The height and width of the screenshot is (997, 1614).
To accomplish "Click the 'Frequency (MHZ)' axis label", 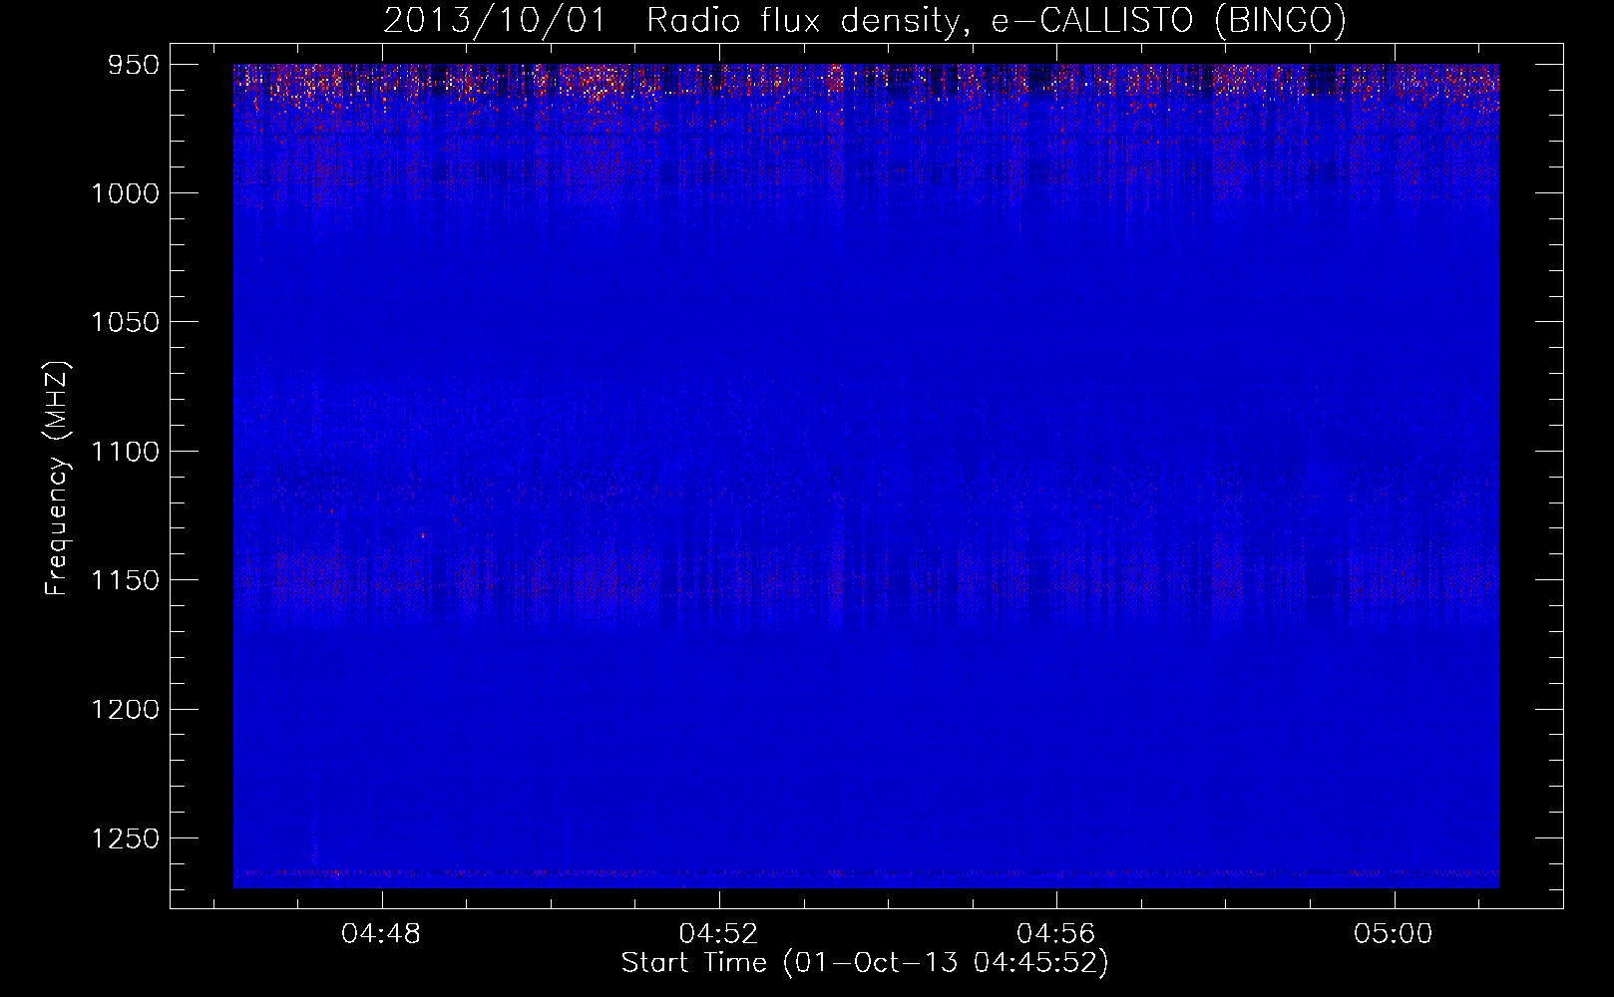I will coord(57,479).
